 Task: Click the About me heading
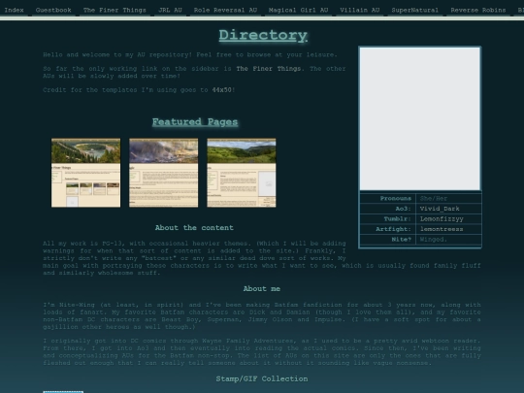point(262,289)
